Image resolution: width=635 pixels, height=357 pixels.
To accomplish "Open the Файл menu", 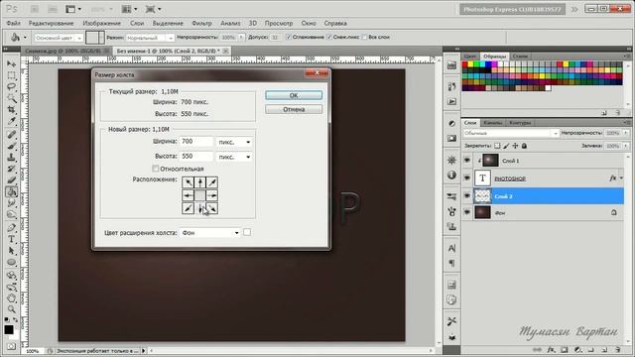I will pos(13,23).
